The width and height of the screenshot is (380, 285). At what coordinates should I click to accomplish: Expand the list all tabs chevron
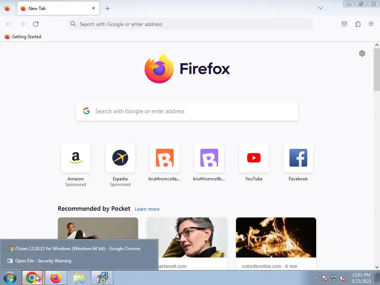pyautogui.click(x=320, y=8)
